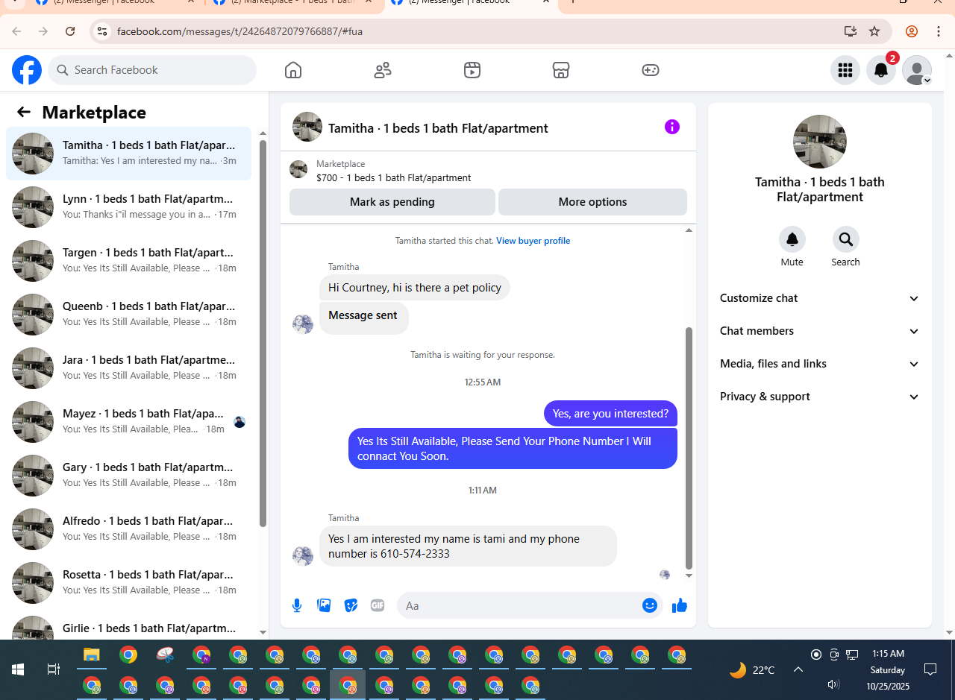
Task: Click the volume speaker tray icon
Action: coord(834,684)
